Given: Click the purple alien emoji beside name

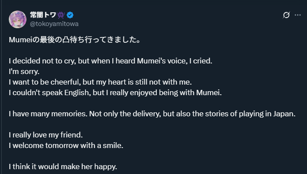Looking at the screenshot, I should [x=61, y=15].
